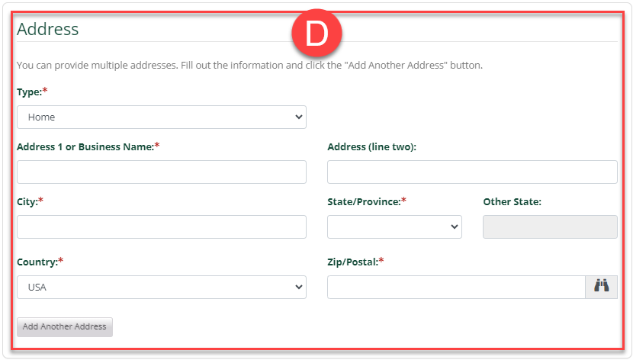Screen dimensions: 633x360
Task: Click the Add Another Address button
Action: 65,326
